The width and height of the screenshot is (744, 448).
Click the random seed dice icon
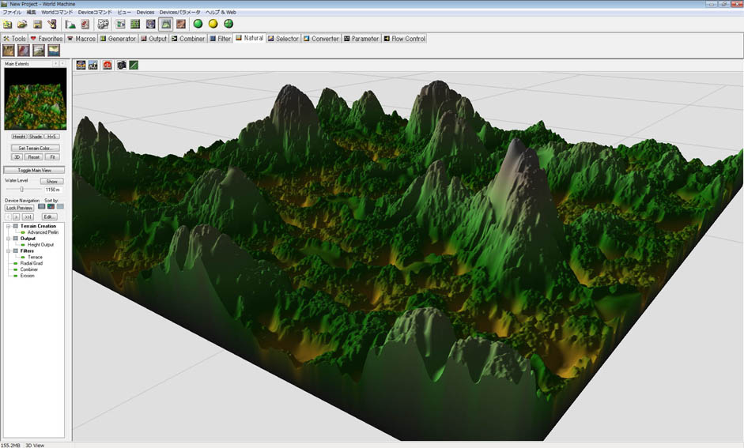[103, 24]
